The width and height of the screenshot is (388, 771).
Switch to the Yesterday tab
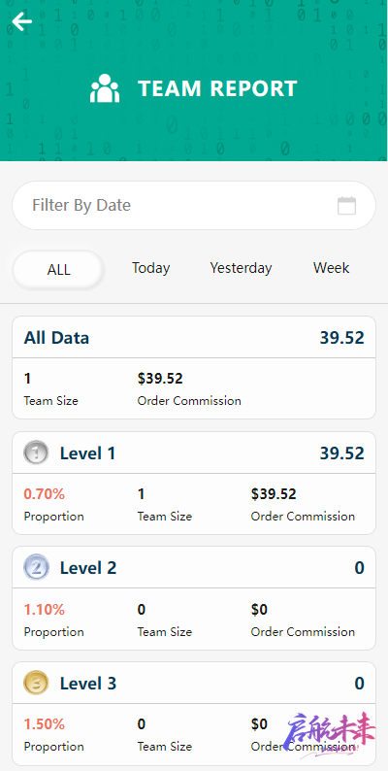point(241,268)
